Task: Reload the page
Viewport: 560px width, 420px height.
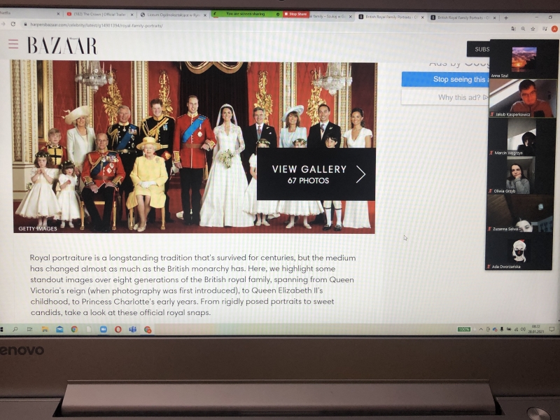Action: [13, 24]
